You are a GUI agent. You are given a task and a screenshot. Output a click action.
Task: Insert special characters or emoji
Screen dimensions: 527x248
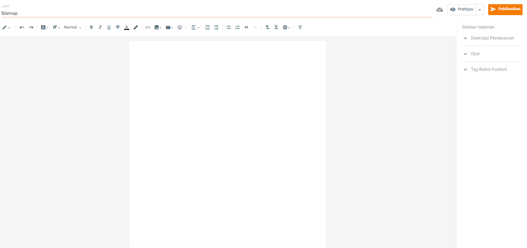click(x=180, y=28)
